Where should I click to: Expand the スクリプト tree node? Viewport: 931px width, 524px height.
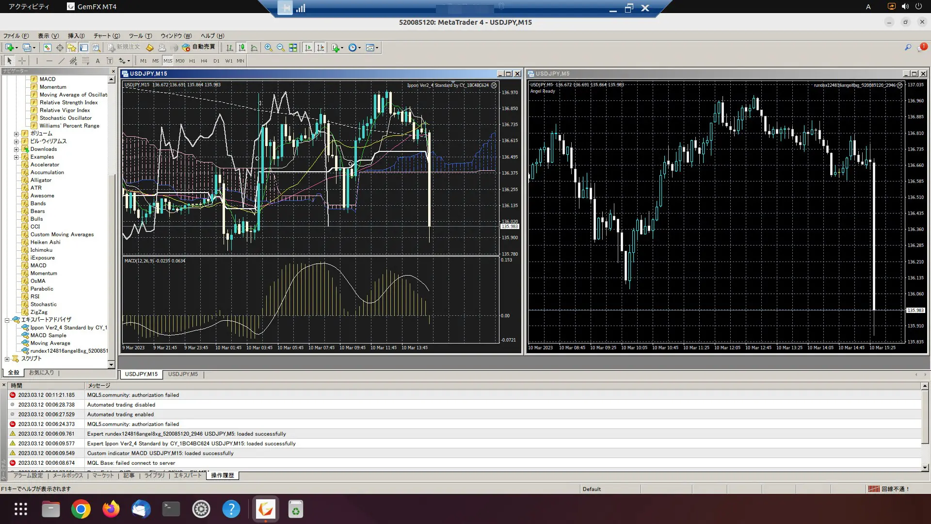click(x=7, y=359)
